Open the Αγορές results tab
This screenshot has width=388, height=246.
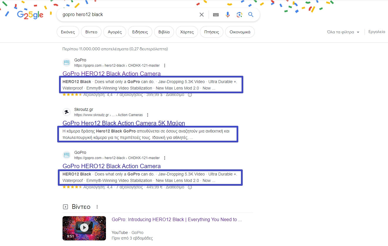click(x=114, y=32)
